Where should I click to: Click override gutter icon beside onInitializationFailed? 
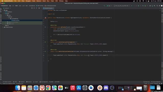coord(45,52)
